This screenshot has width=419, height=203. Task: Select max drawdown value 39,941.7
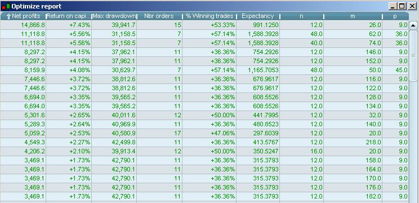coord(124,25)
